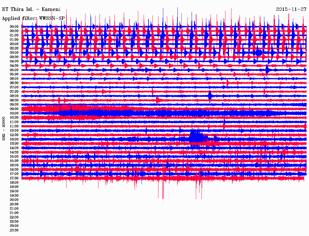Image resolution: width=309 pixels, height=236 pixels.
Task: Select the 03:00 time label
Action: click(14, 53)
